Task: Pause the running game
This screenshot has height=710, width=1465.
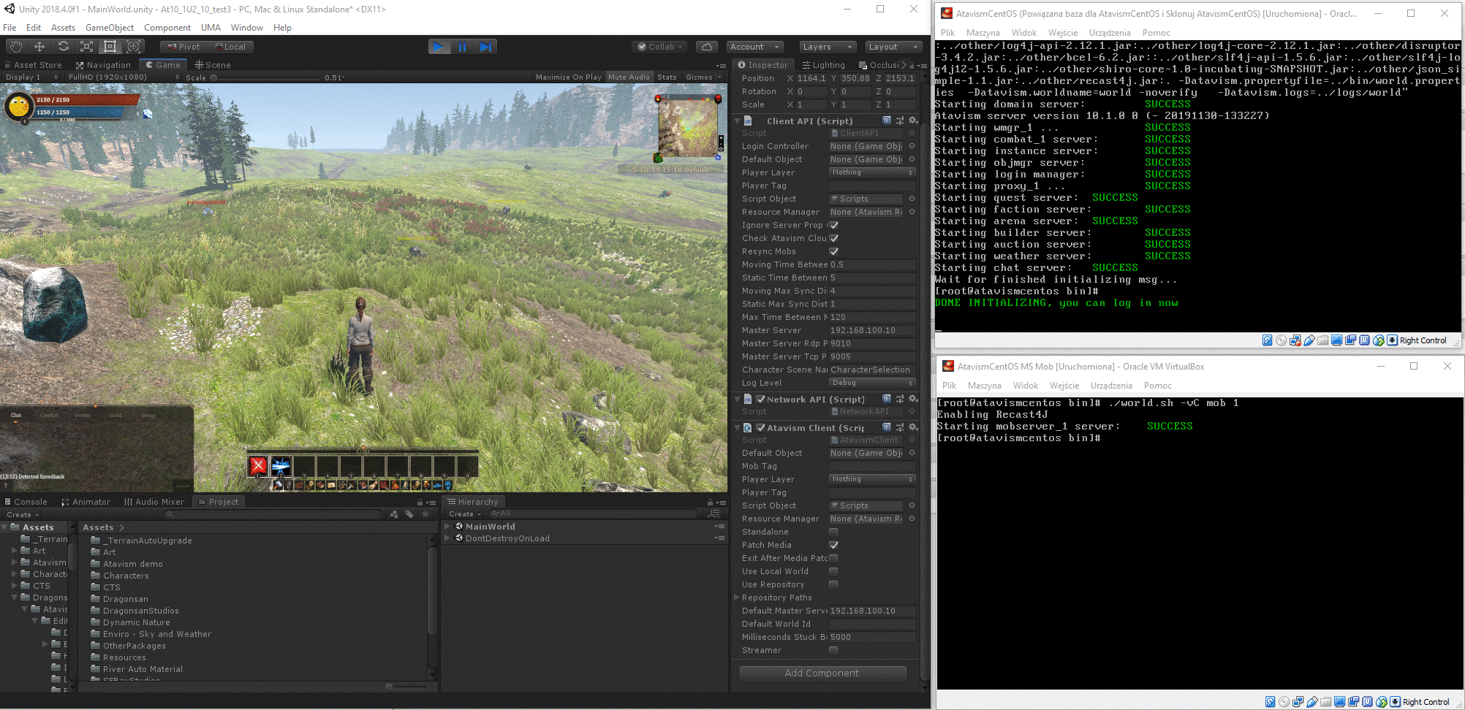Action: [462, 47]
